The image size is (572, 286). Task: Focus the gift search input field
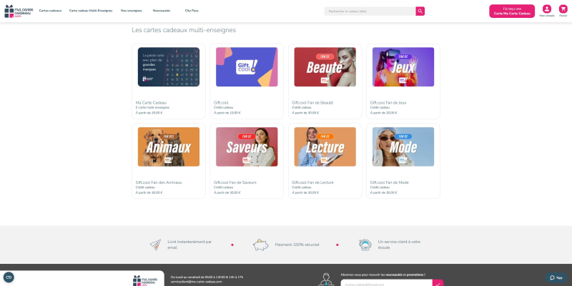pyautogui.click(x=370, y=11)
